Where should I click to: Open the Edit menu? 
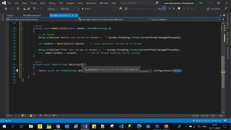tap(17, 3)
